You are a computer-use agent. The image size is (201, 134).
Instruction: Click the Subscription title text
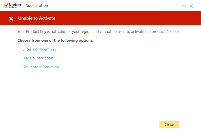tap(37, 6)
